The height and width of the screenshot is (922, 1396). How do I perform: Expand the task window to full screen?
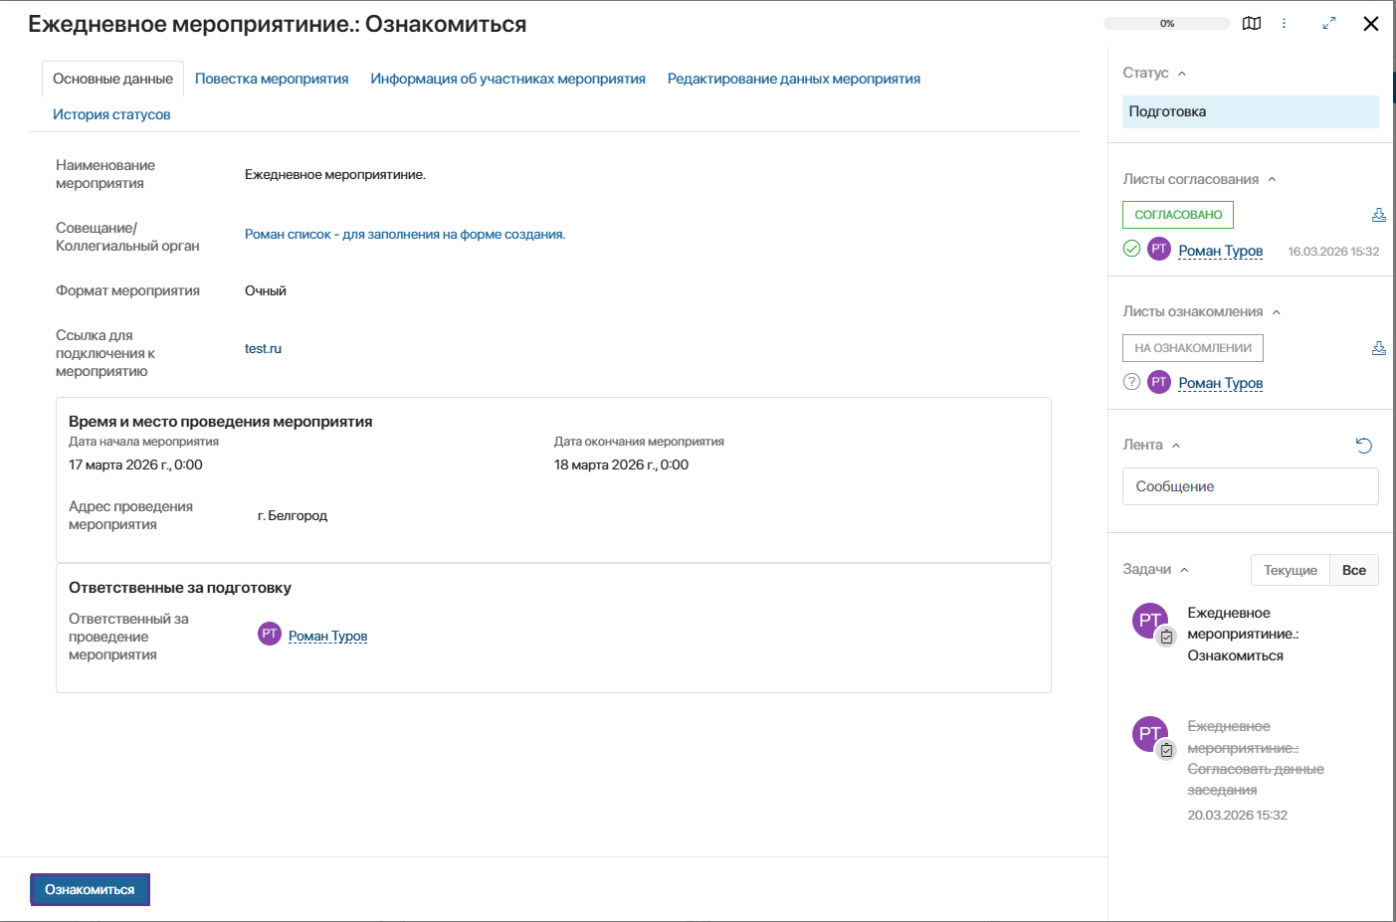1328,24
